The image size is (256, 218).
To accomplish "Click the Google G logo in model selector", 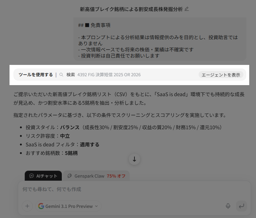I will pos(41,206).
